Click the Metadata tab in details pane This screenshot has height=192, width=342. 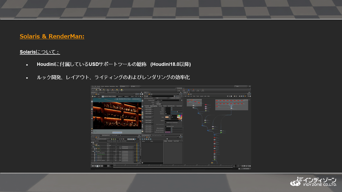(170, 141)
